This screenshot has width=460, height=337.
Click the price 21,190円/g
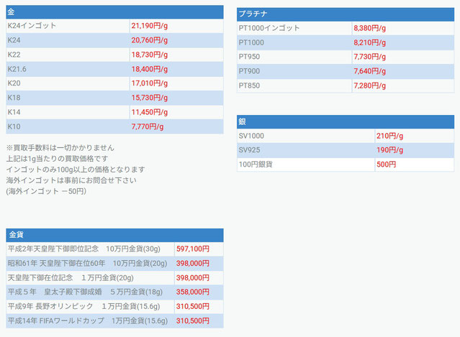pos(149,26)
